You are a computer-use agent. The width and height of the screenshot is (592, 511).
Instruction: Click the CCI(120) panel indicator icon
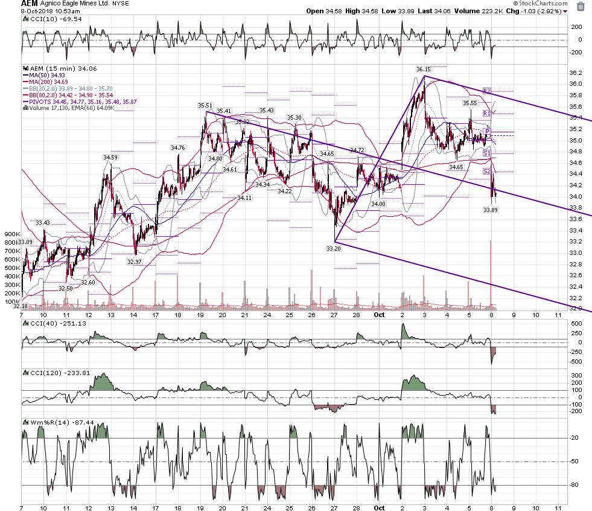tap(26, 373)
